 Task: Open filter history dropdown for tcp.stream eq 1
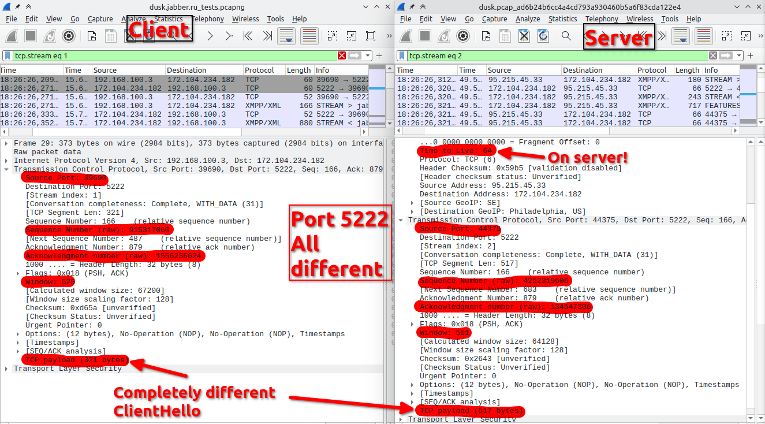coord(368,56)
